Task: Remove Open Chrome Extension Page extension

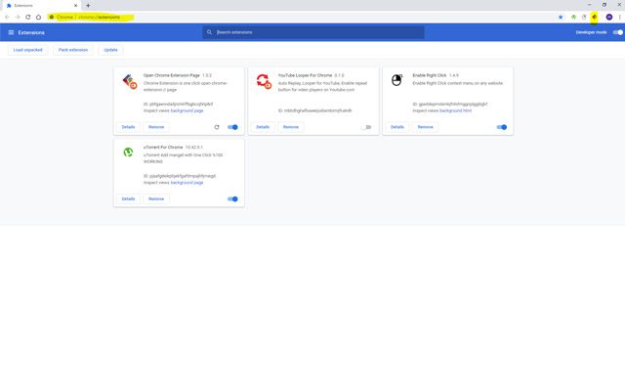Action: 156,127
